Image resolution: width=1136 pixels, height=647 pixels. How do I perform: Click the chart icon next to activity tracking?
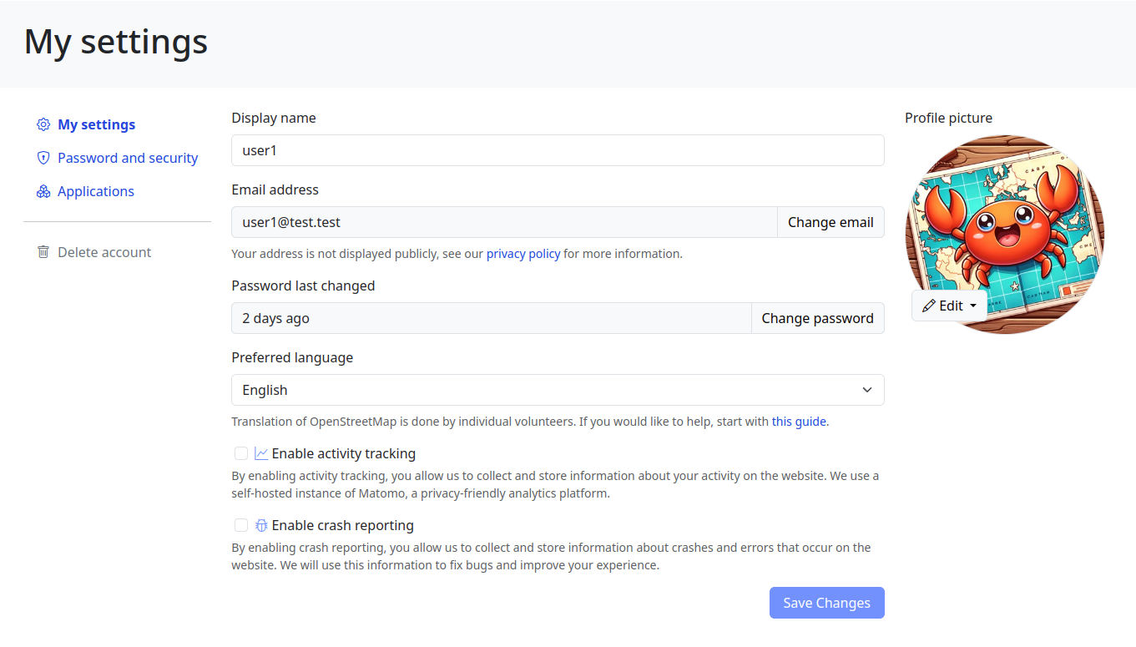[x=261, y=454]
